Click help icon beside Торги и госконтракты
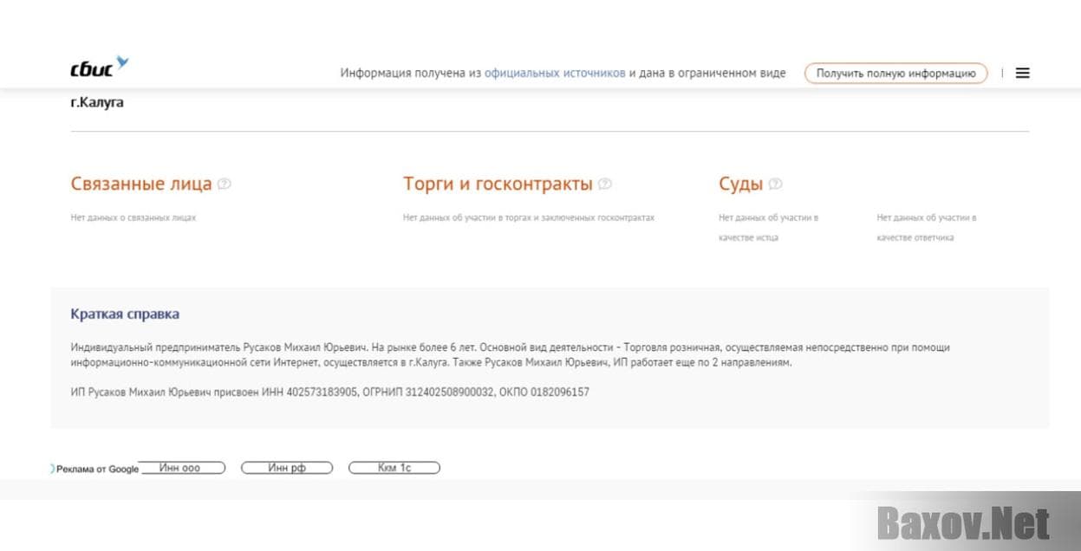The width and height of the screenshot is (1081, 551). point(605,184)
